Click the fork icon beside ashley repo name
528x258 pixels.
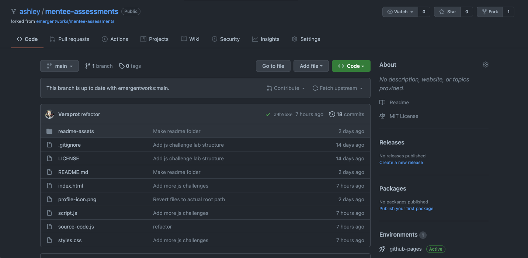[14, 11]
